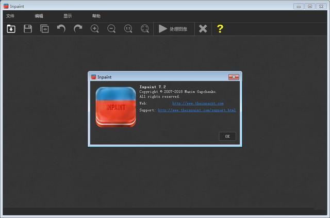Open the 编辑 menu
Image resolution: width=330 pixels, height=218 pixels.
pyautogui.click(x=39, y=16)
